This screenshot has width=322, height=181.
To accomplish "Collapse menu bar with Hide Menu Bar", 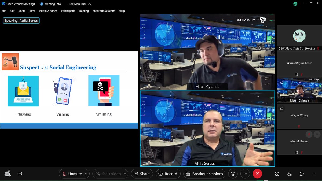I will [x=79, y=4].
